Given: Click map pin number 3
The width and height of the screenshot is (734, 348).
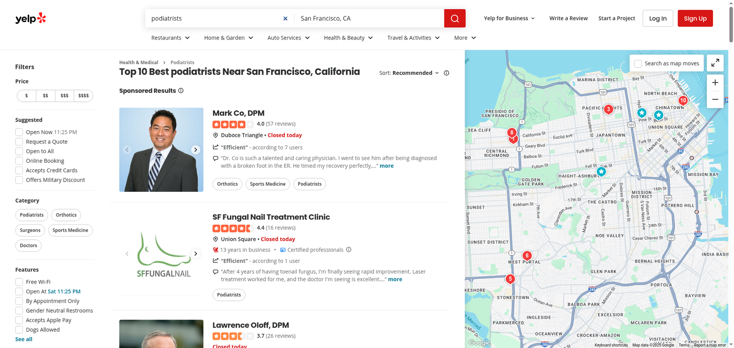Looking at the screenshot, I should 608,109.
